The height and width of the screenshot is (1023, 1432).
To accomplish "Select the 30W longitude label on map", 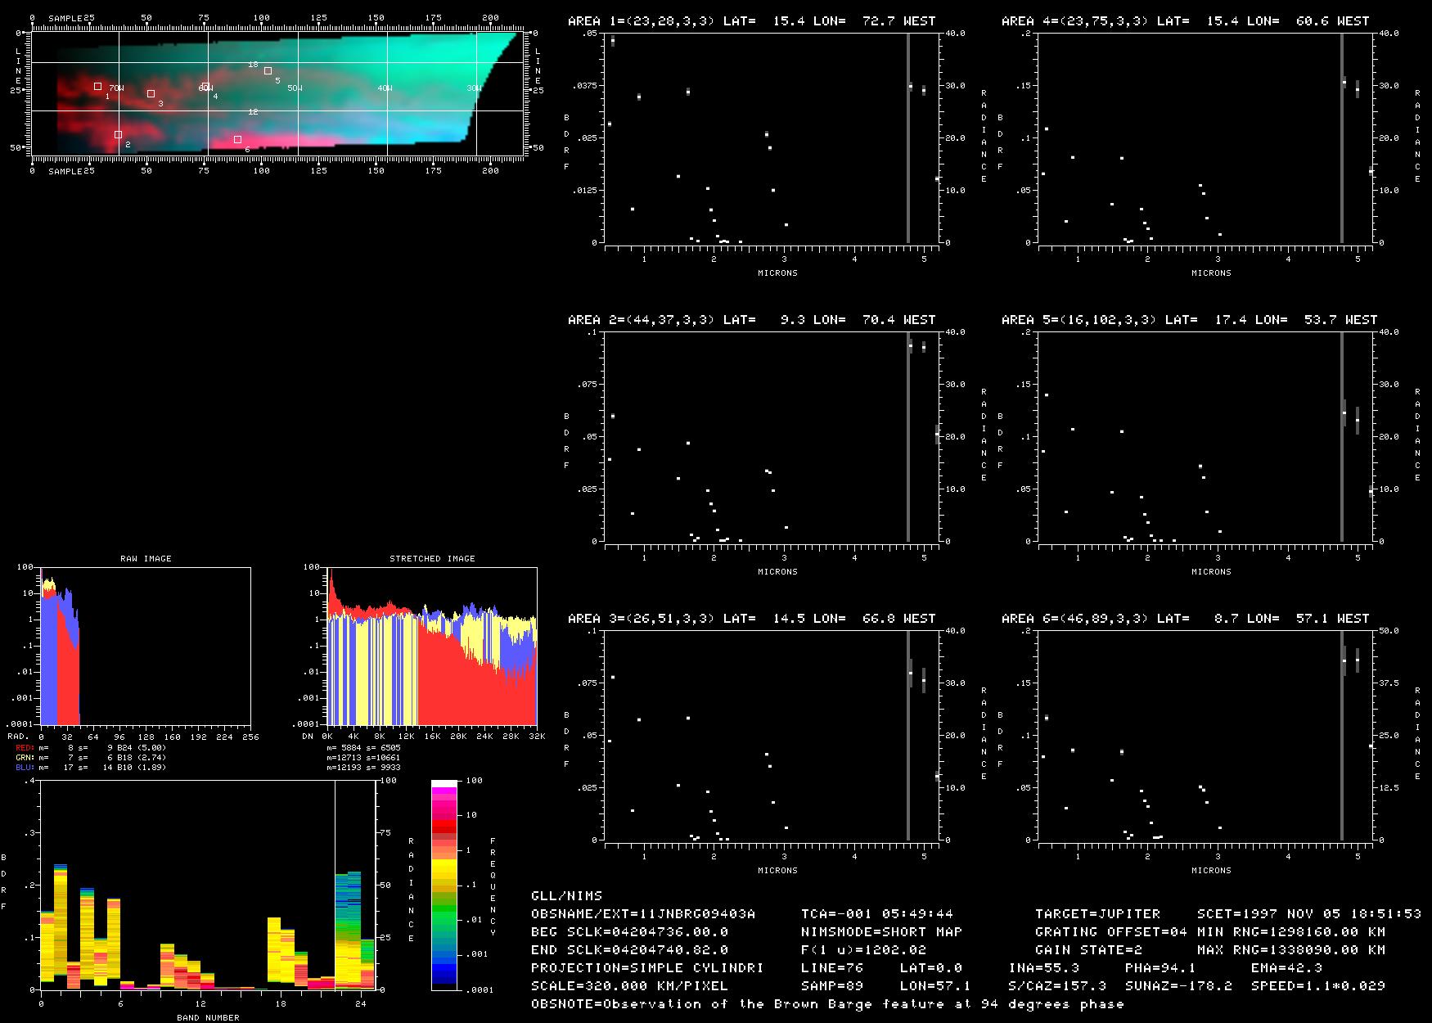I will point(474,88).
